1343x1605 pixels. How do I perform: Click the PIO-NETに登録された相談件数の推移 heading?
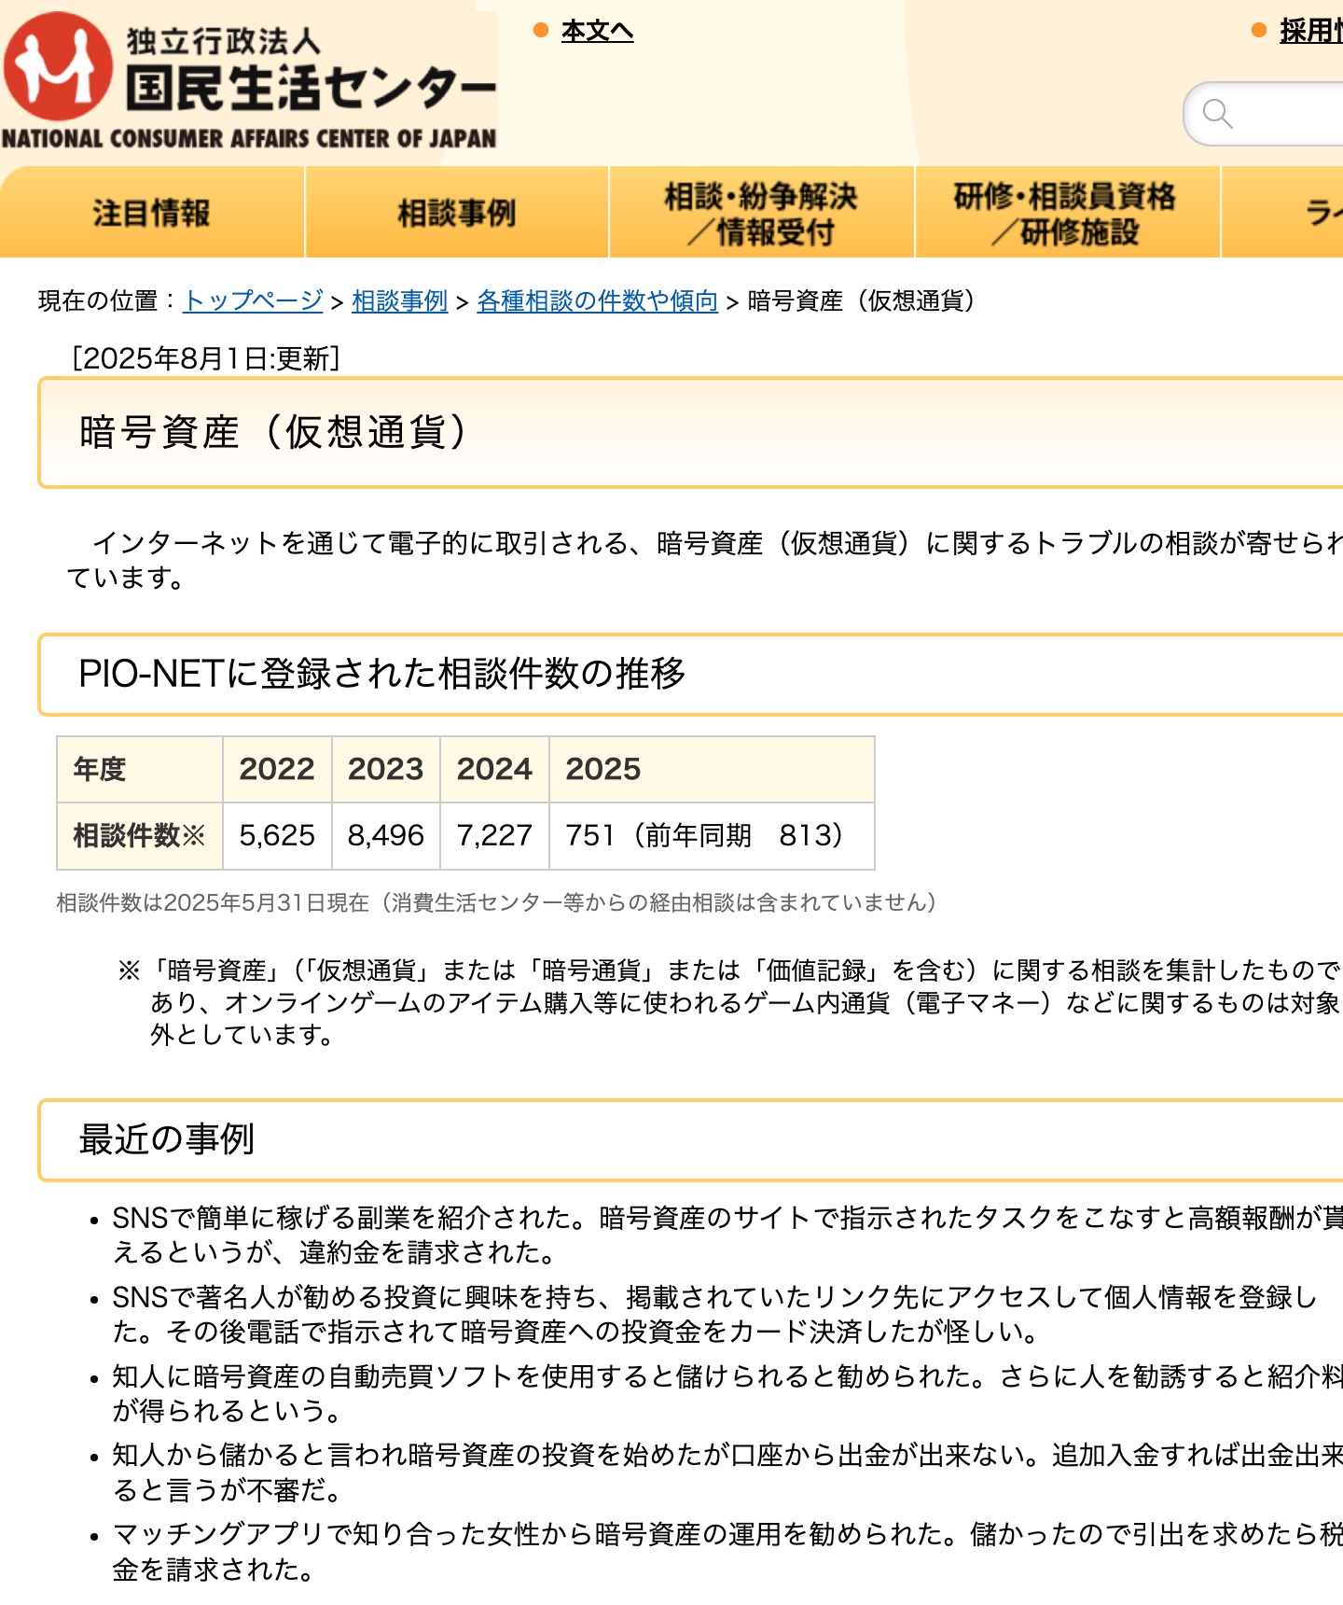click(x=382, y=674)
